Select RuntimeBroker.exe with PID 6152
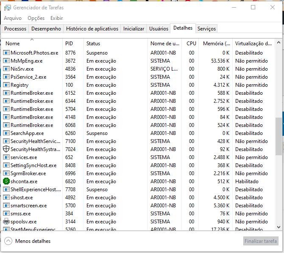The image size is (284, 253). [x=32, y=93]
